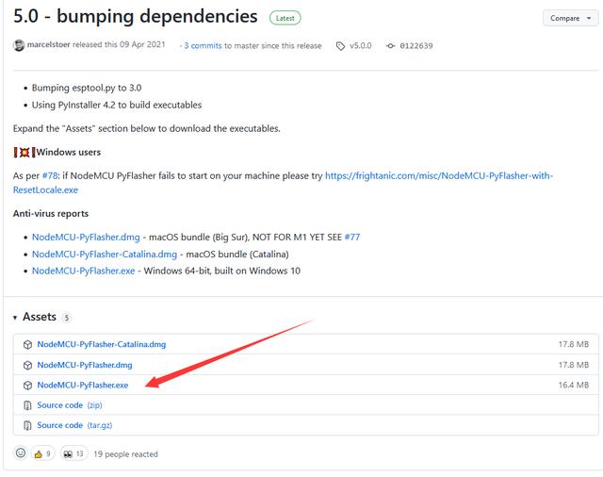Download Source code (zip)
Viewport: 603px width, 477px height.
70,405
